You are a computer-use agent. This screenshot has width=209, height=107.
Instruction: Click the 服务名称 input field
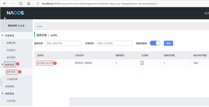pyautogui.click(x=63, y=43)
